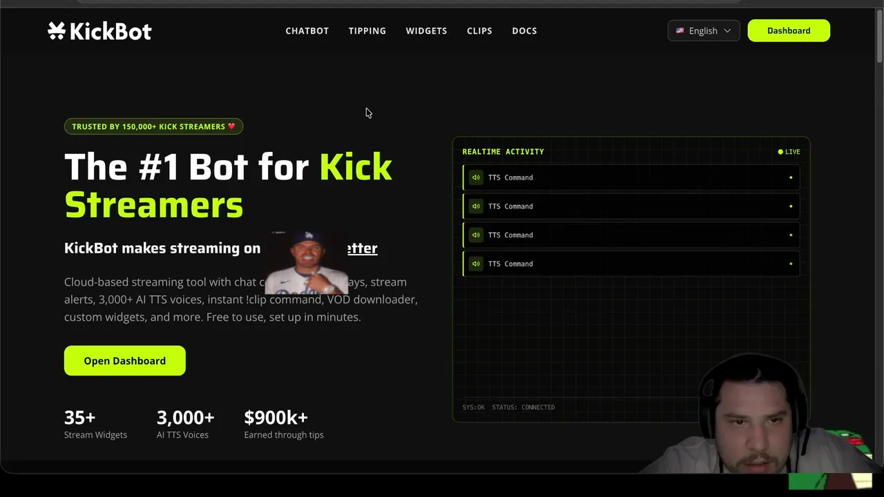Click the $900k+ Earned through tips stat

[x=284, y=424]
